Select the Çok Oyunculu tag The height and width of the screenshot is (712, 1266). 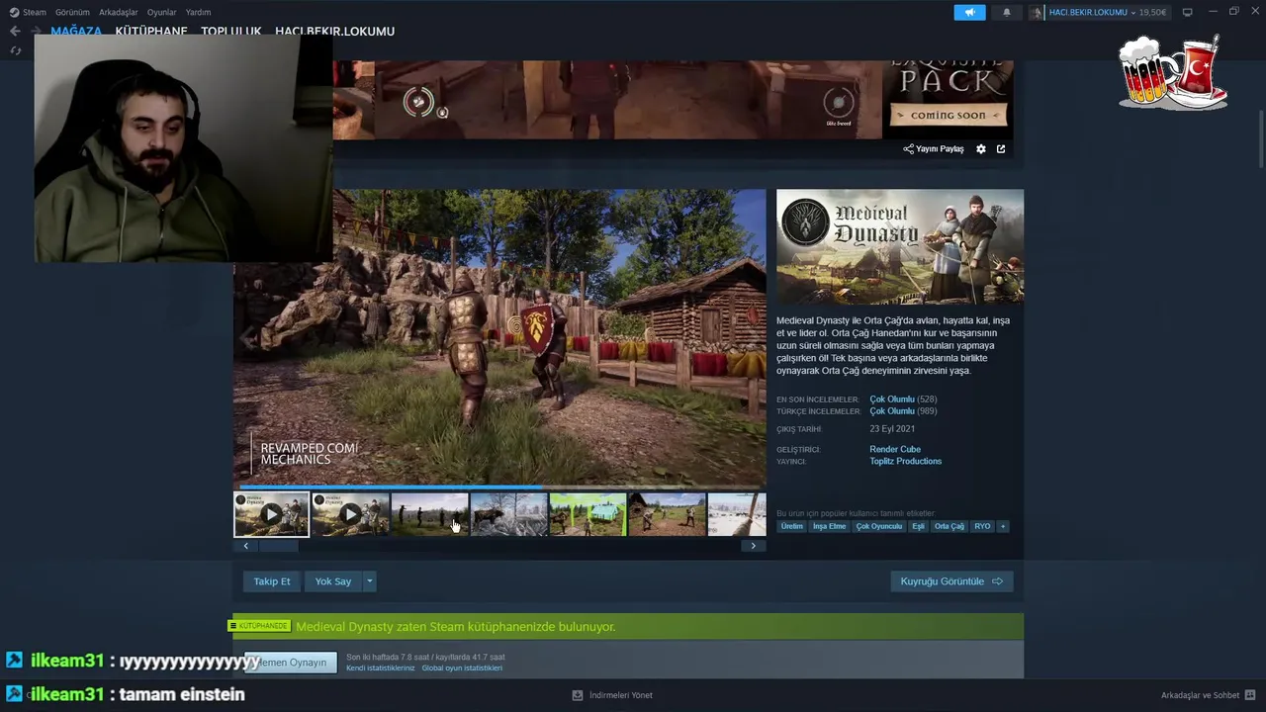click(x=879, y=526)
